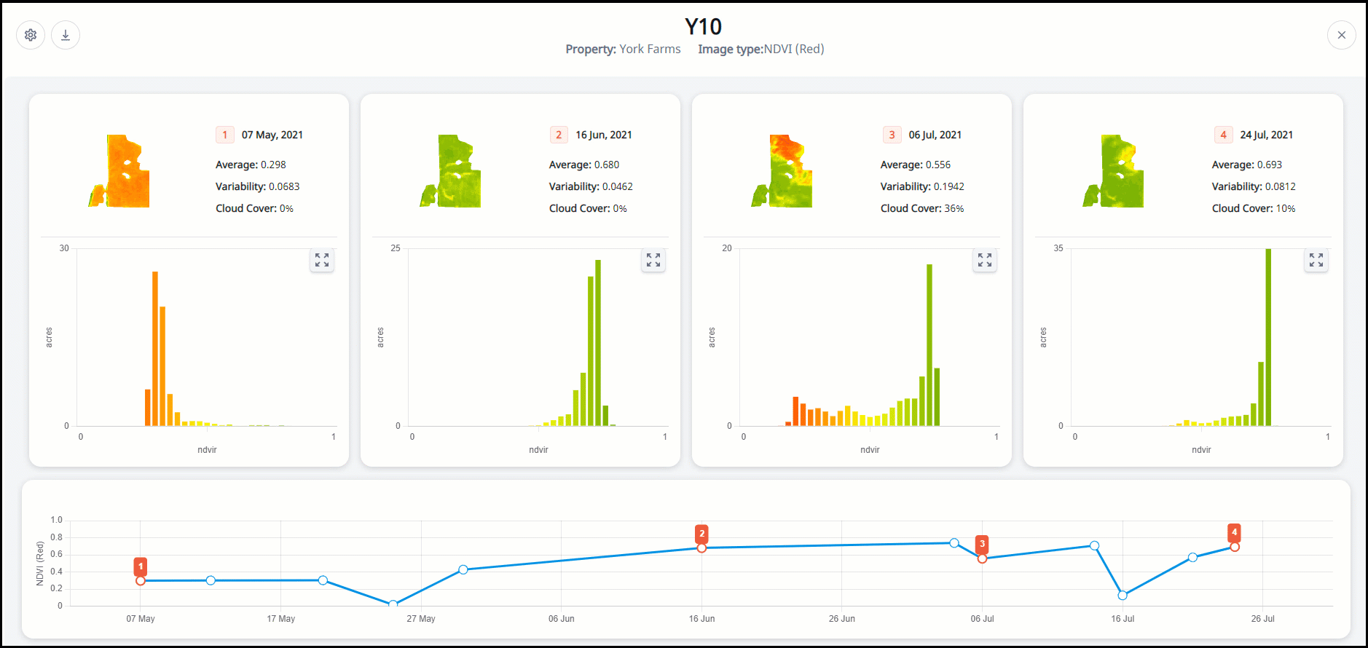Image resolution: width=1368 pixels, height=648 pixels.
Task: Select timeline marker 2 at 16 Jun
Action: [x=701, y=533]
